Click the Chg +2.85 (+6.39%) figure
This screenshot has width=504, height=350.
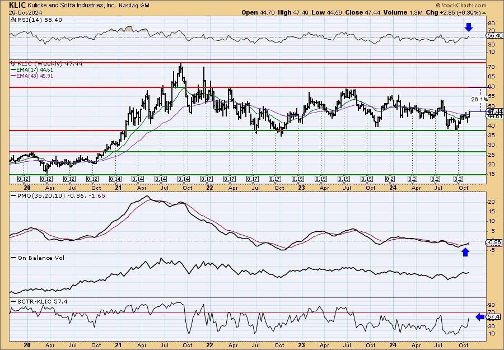(453, 12)
